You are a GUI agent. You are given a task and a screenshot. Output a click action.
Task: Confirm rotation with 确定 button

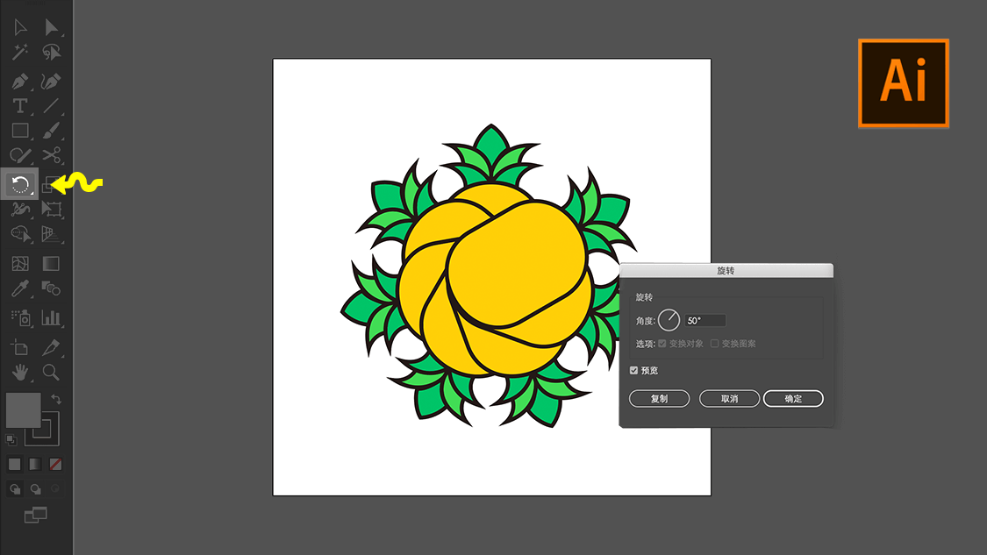[x=793, y=399]
